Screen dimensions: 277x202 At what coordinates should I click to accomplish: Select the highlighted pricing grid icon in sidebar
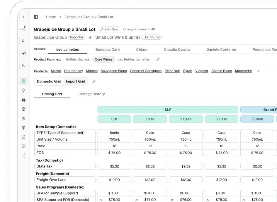click(x=23, y=81)
